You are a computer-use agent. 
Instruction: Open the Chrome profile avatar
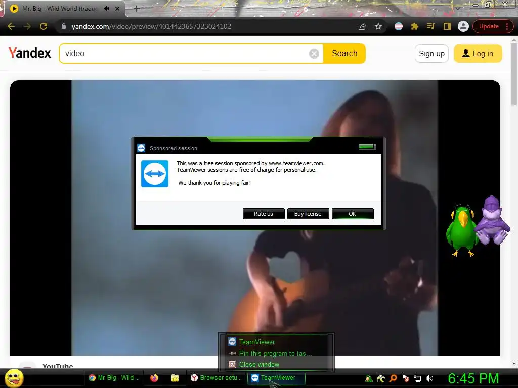click(463, 26)
